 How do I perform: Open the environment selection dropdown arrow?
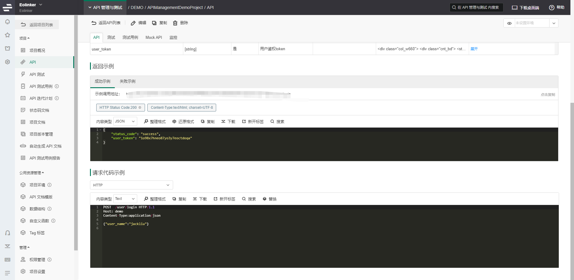[554, 23]
